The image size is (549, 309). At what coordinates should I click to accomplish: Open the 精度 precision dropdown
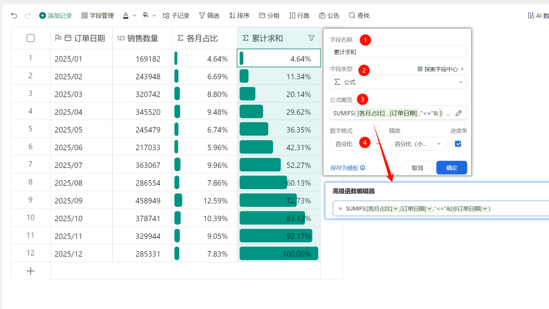pyautogui.click(x=418, y=144)
